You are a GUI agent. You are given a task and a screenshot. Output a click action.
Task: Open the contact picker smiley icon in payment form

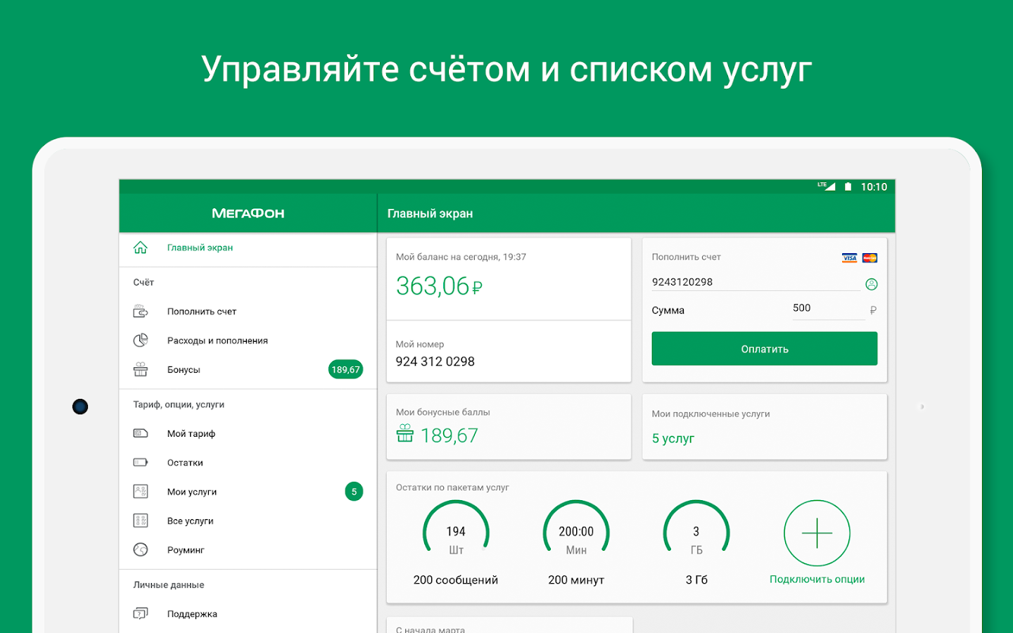(x=872, y=283)
